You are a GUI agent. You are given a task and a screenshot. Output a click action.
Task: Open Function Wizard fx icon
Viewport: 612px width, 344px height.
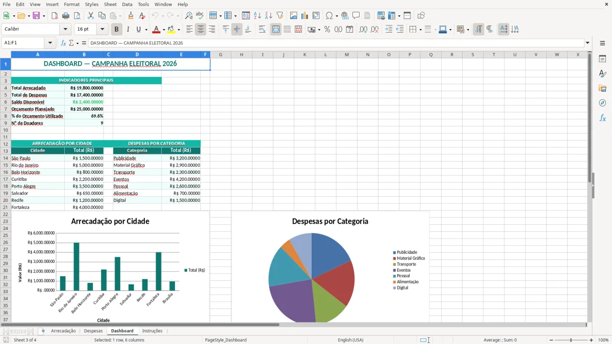64,43
